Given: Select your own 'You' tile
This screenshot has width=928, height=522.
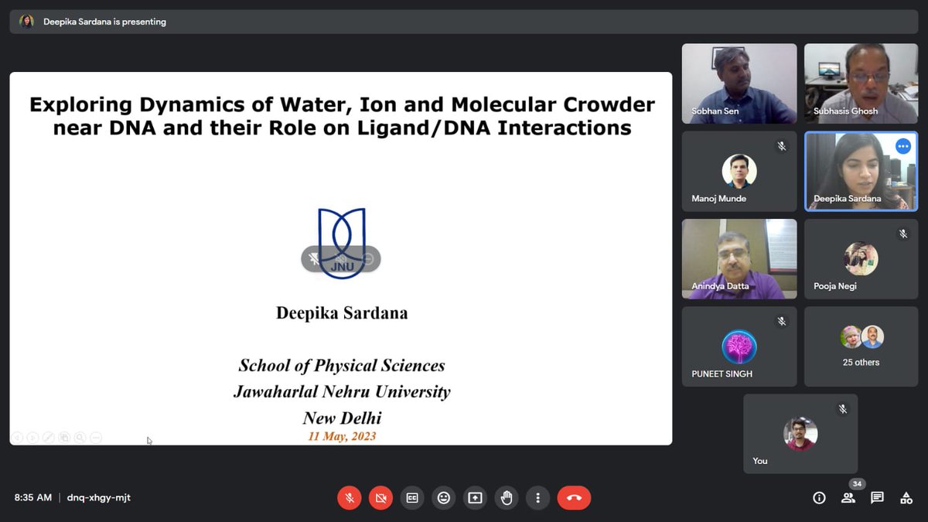Looking at the screenshot, I should point(800,434).
